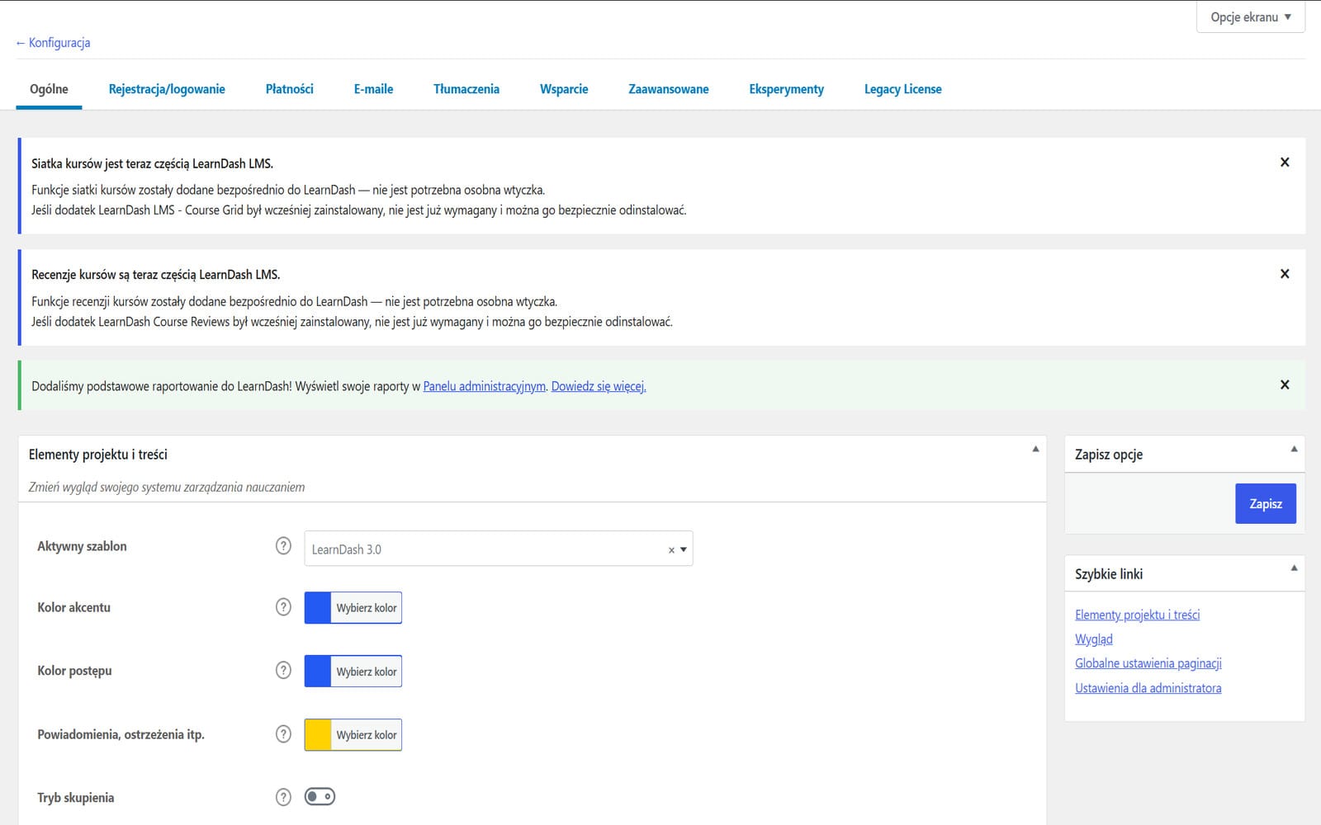This screenshot has width=1321, height=825.
Task: Open help icon for Tryb skupienia
Action: pos(283,797)
